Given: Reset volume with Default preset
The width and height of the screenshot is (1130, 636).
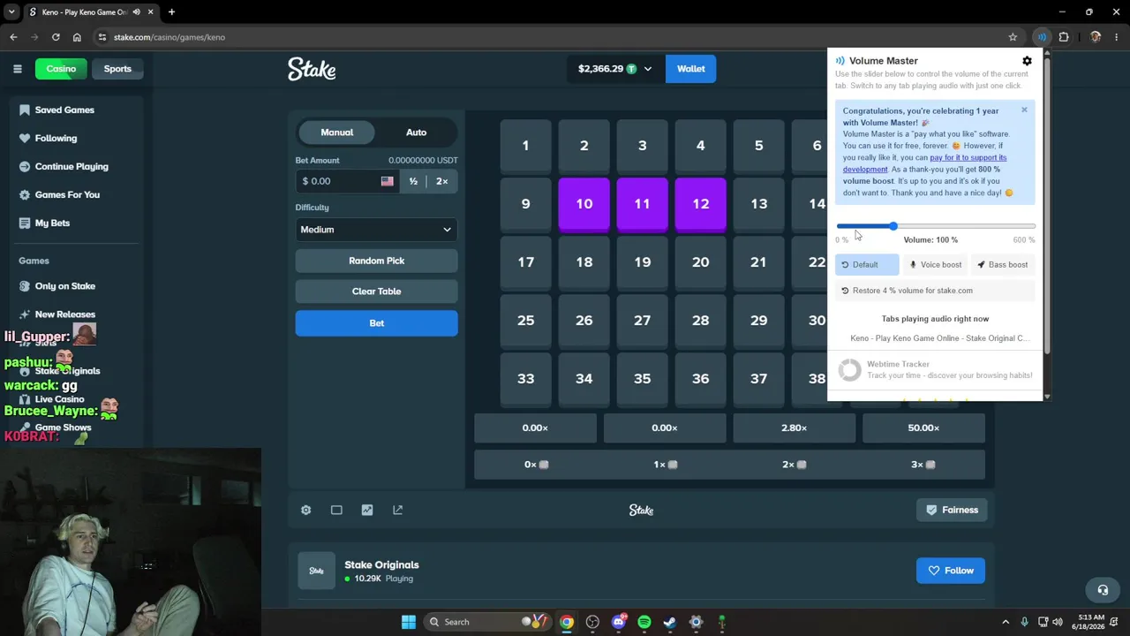Looking at the screenshot, I should [x=866, y=265].
